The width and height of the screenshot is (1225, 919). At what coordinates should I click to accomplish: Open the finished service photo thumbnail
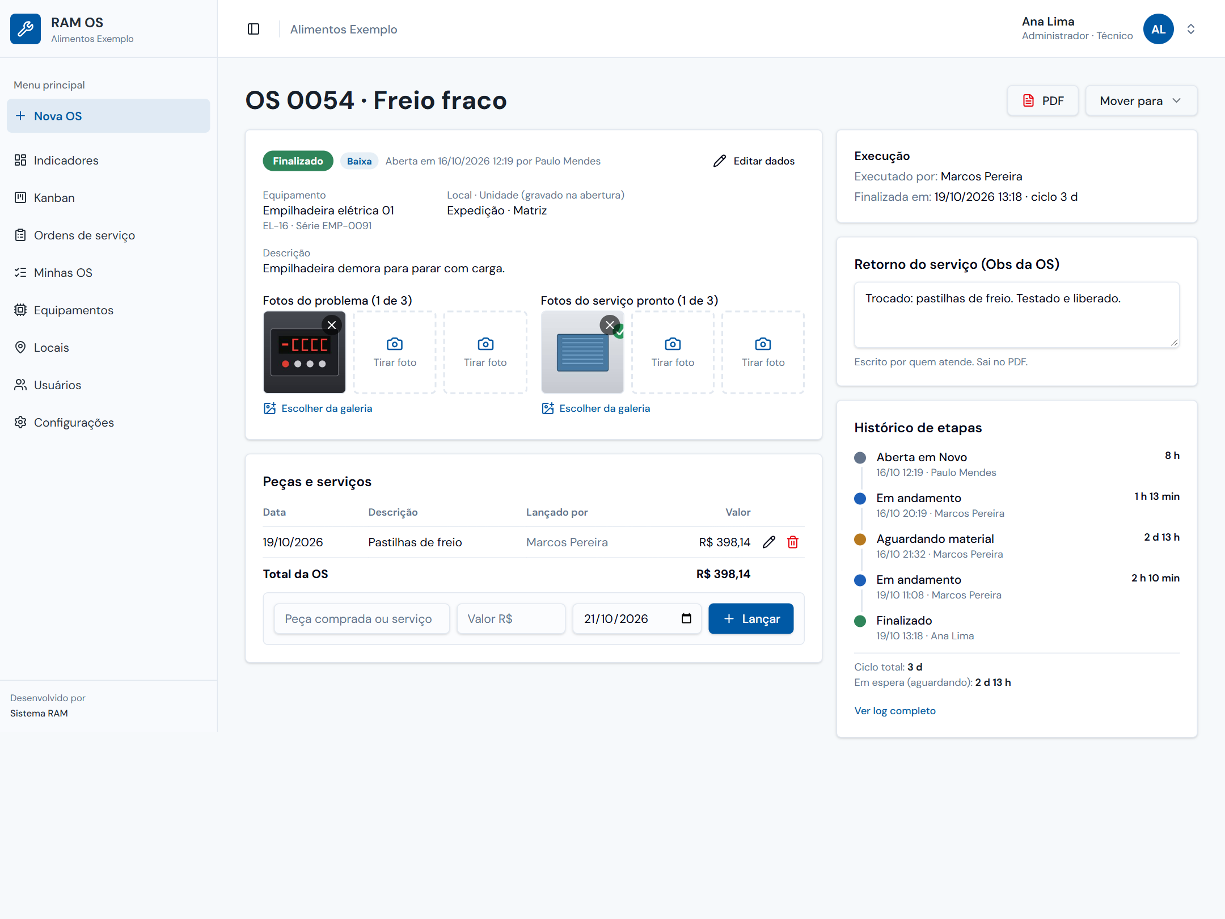click(x=582, y=352)
